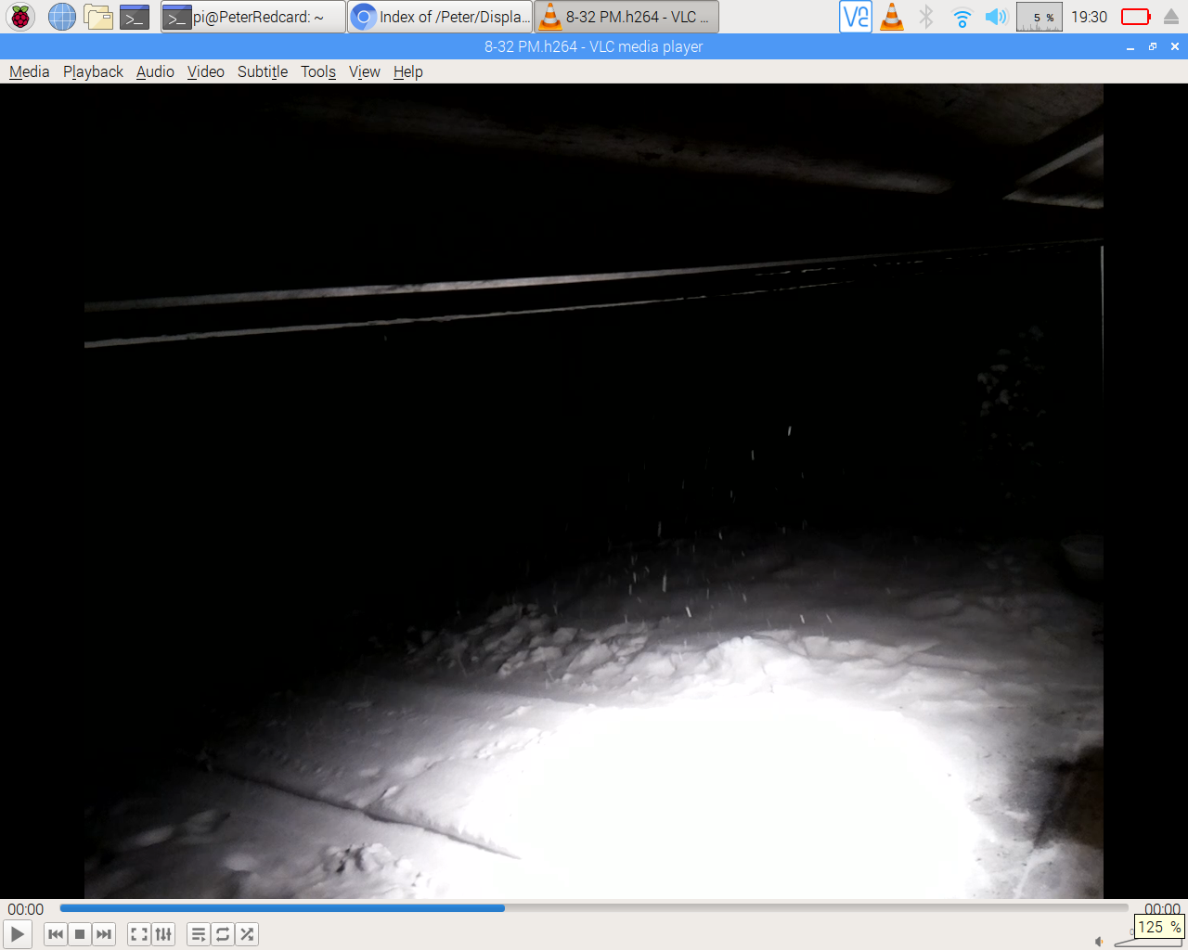Open extended settings equalizer icon

click(163, 934)
